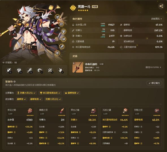The image size is (167, 152).
Task: Open the elemental burst talent icon level 13
Action: pyautogui.click(x=29, y=70)
